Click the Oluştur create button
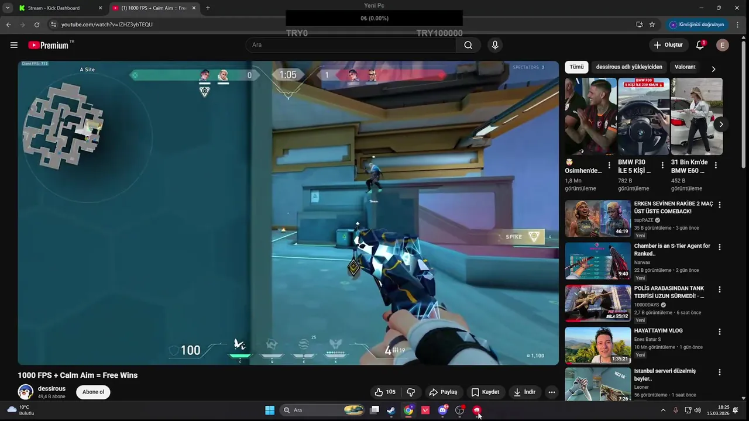The image size is (749, 421). point(668,45)
